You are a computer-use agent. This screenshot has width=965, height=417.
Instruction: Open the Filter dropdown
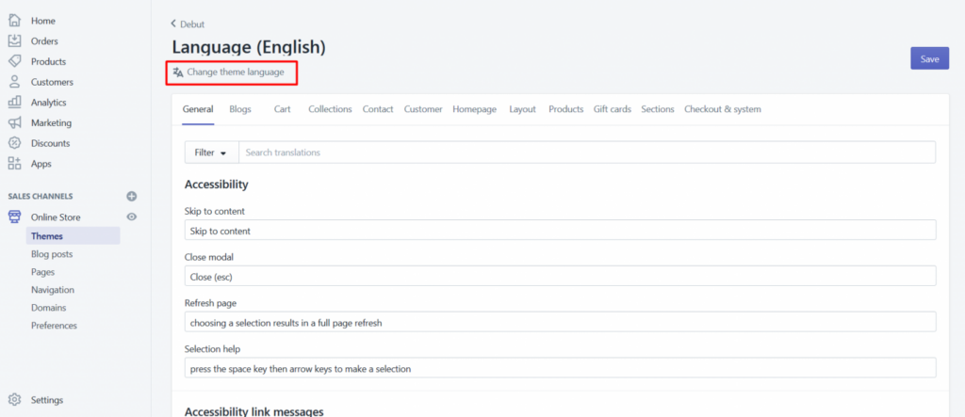[x=210, y=152]
